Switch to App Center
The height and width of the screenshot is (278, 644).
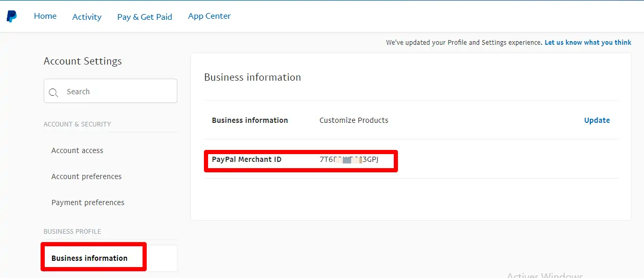pyautogui.click(x=209, y=16)
